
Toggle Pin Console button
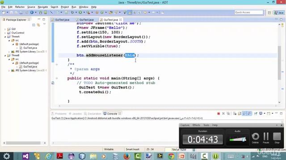[256, 114]
